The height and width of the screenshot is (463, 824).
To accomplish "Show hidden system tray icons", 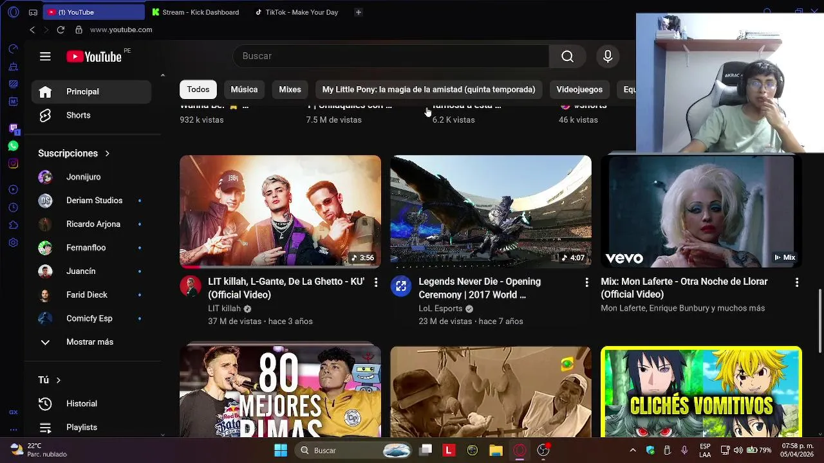I will click(633, 450).
